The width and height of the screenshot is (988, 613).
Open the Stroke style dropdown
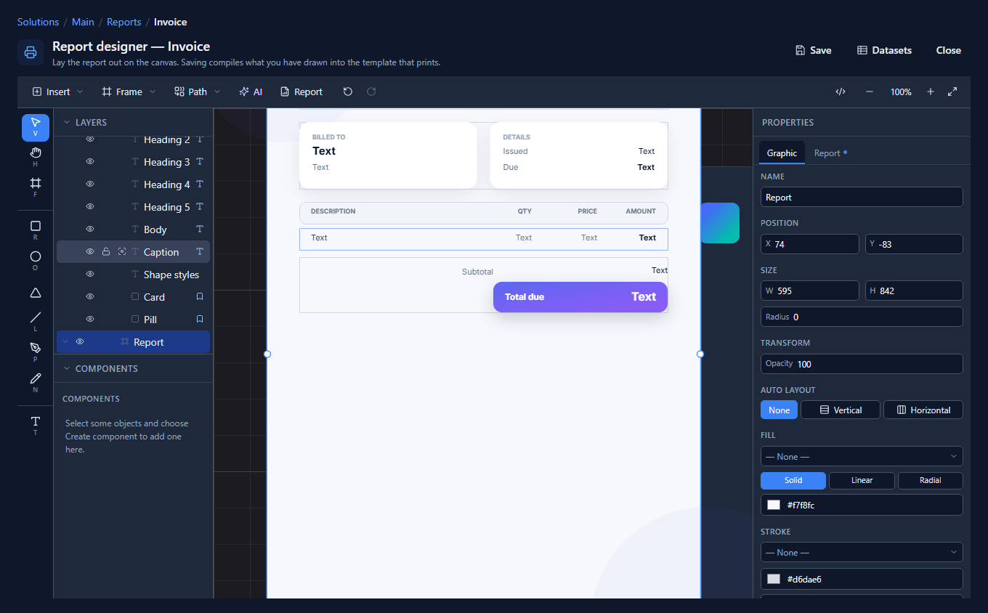point(862,552)
